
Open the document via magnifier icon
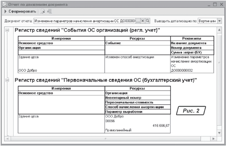147,21
